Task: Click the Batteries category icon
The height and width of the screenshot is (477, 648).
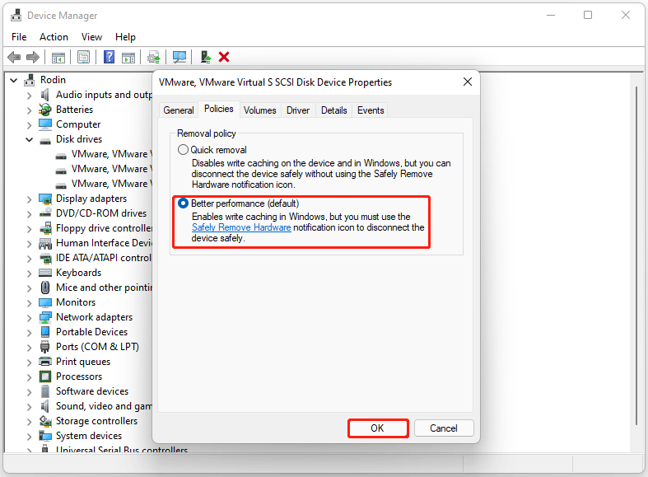Action: pyautogui.click(x=44, y=110)
